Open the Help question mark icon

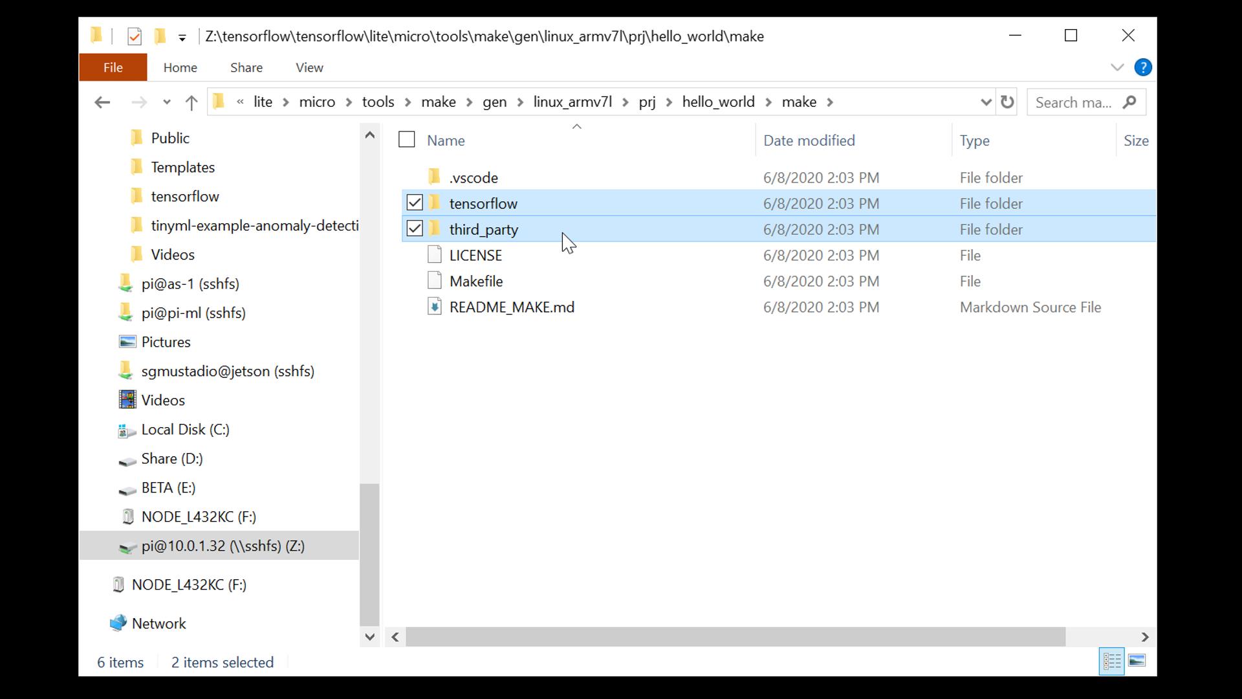coord(1143,67)
